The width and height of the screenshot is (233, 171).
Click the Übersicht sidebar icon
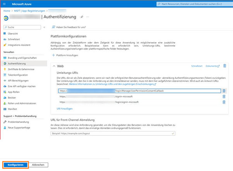coord(5,34)
